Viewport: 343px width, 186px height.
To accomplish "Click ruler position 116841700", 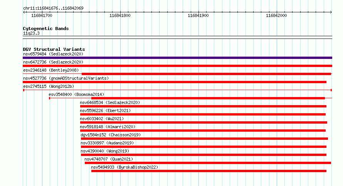I will [42, 15].
